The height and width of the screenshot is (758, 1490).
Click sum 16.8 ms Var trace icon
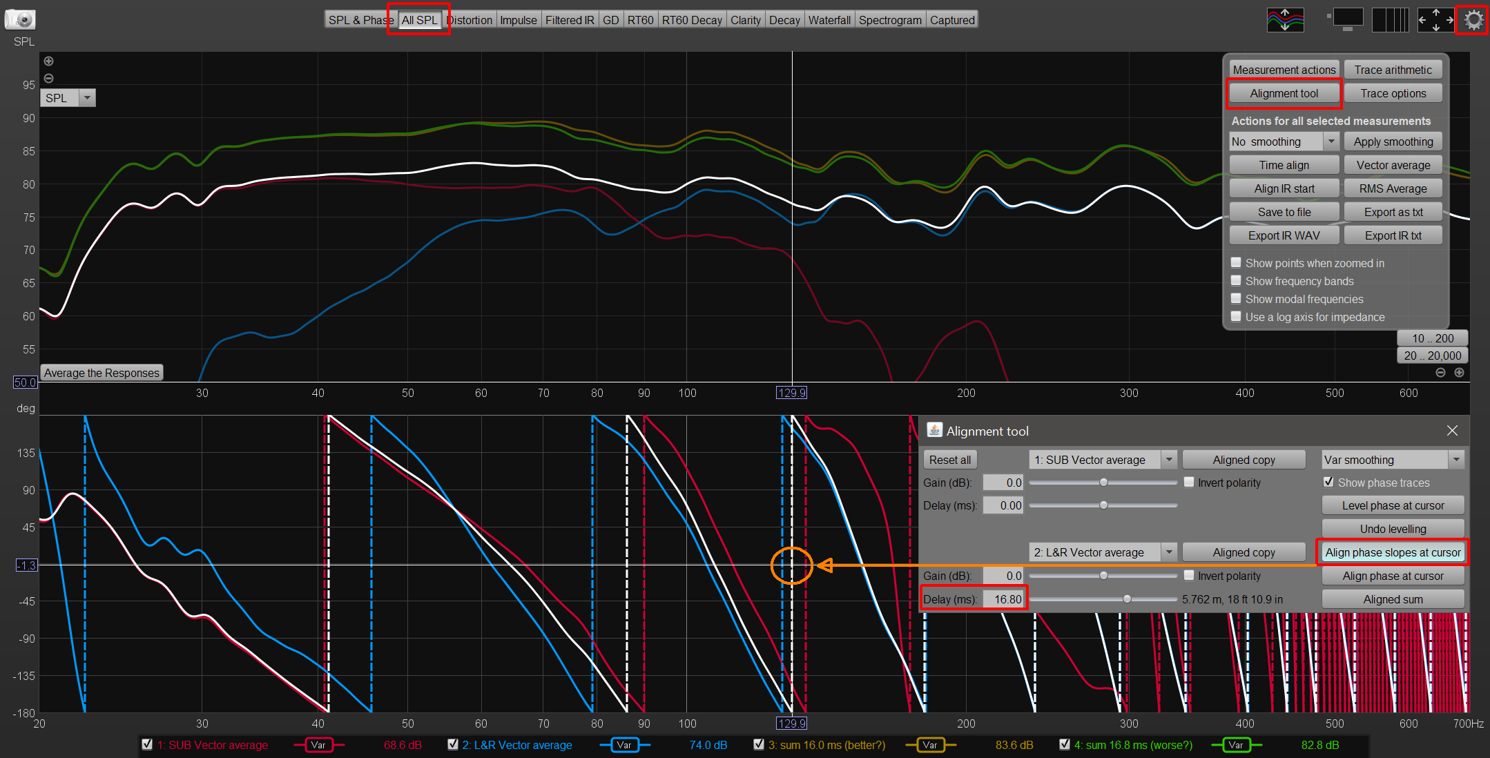(x=1236, y=745)
